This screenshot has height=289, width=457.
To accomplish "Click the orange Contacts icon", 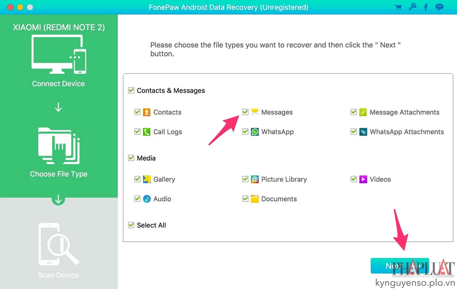I will [x=147, y=112].
